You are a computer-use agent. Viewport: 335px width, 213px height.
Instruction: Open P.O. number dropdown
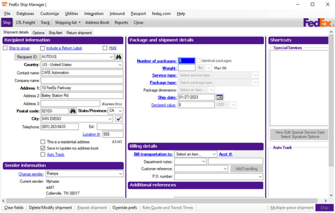(x=260, y=177)
